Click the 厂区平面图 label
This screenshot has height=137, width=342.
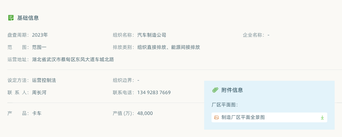coord(225,105)
